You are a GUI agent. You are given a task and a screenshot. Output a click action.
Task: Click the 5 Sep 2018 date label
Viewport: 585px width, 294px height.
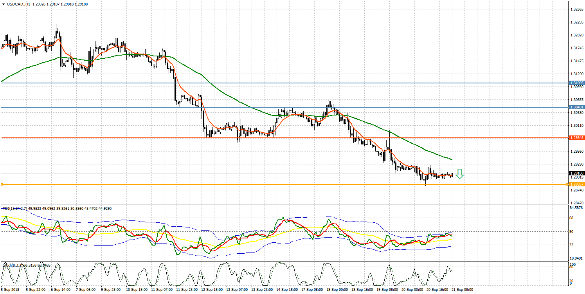click(x=11, y=290)
